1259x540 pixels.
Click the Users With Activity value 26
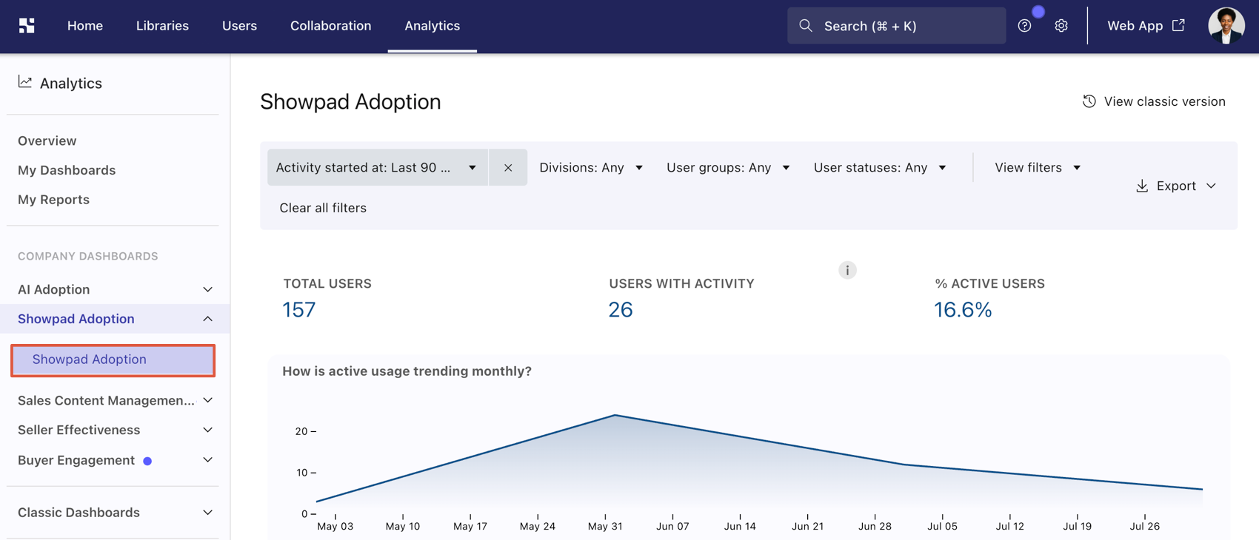pos(621,309)
